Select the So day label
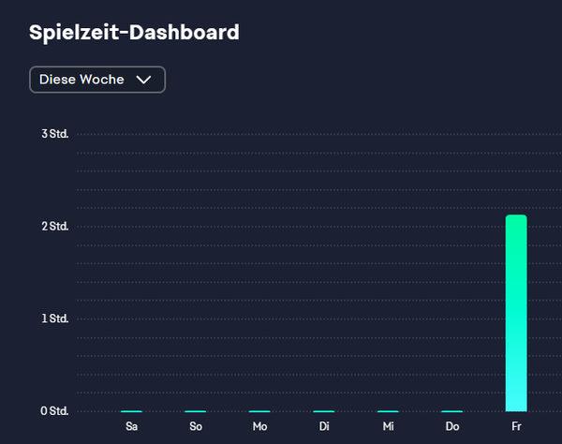The width and height of the screenshot is (562, 444). coord(196,426)
